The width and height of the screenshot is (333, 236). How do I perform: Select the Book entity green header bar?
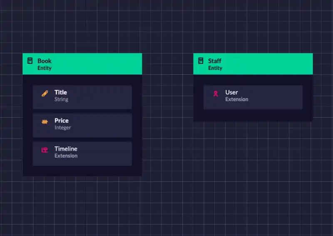coord(96,64)
